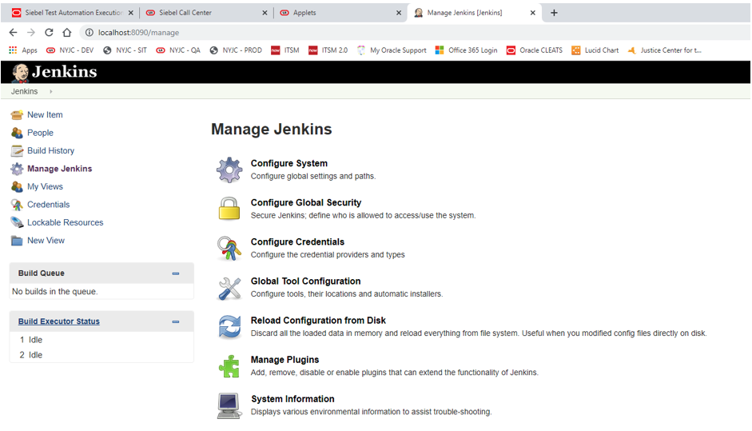
Task: Click the Configure Global Security padlock icon
Action: [229, 209]
